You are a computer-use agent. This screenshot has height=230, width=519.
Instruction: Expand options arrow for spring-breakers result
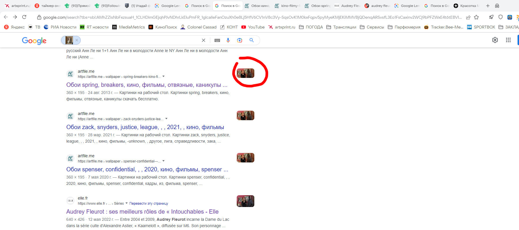[x=163, y=76]
